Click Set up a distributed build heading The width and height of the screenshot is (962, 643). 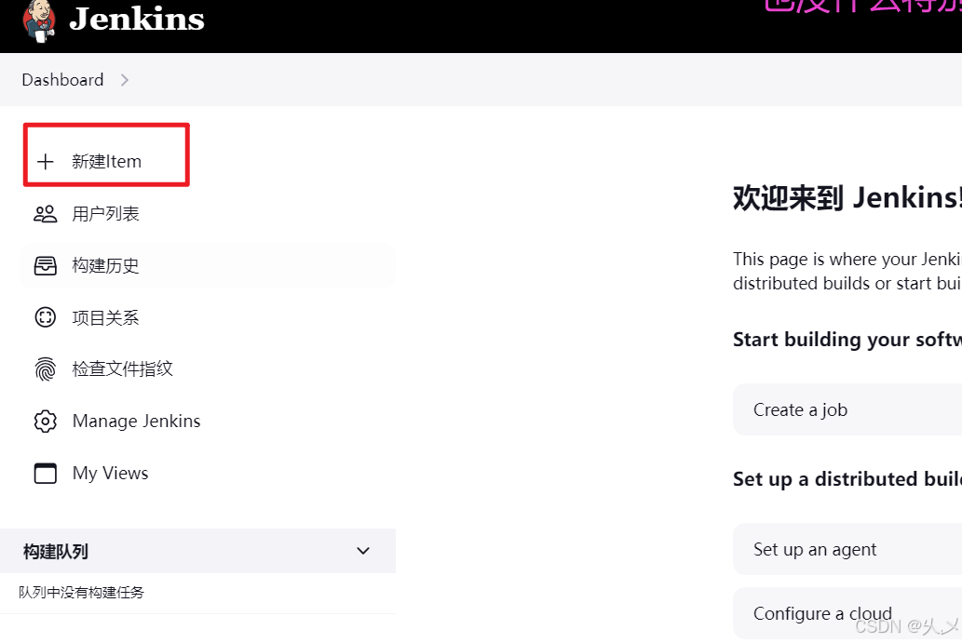847,478
